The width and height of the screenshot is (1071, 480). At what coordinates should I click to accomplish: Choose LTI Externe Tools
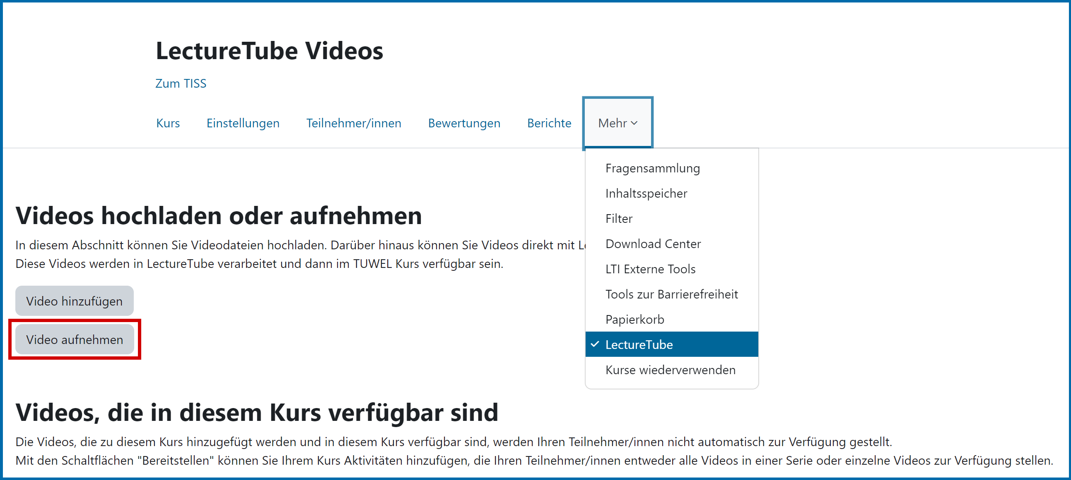point(671,269)
